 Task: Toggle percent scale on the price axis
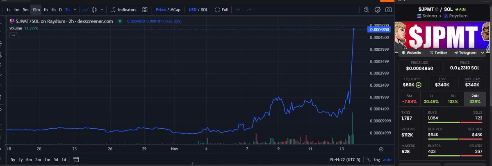[x=369, y=159]
